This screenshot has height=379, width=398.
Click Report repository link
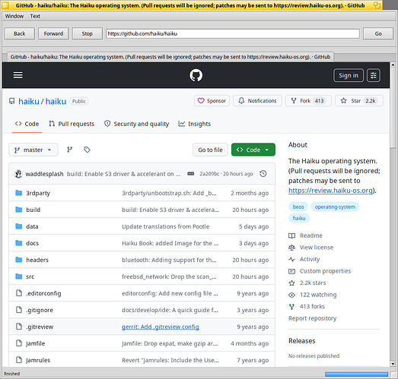pyautogui.click(x=313, y=318)
